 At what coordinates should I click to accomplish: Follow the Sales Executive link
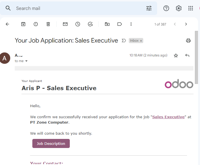click(168, 117)
